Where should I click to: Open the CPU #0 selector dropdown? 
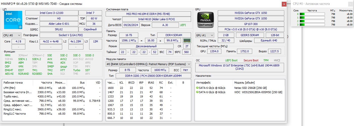click(12, 35)
